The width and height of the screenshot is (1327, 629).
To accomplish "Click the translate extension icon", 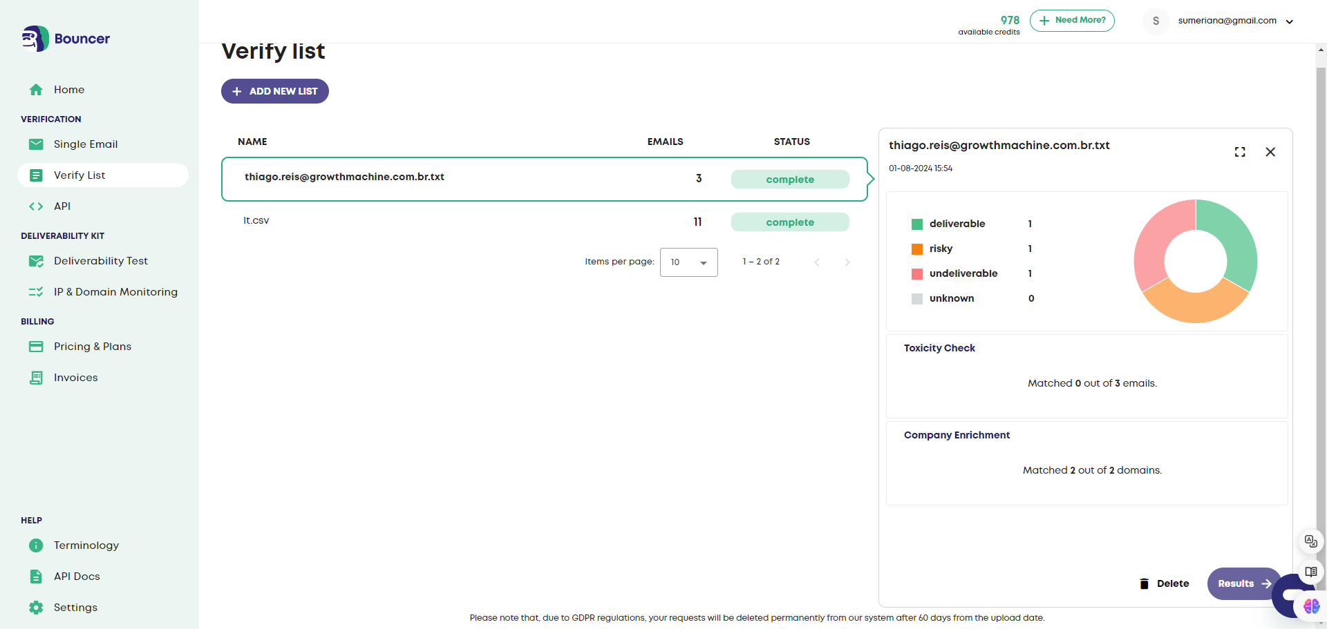I will point(1310,541).
